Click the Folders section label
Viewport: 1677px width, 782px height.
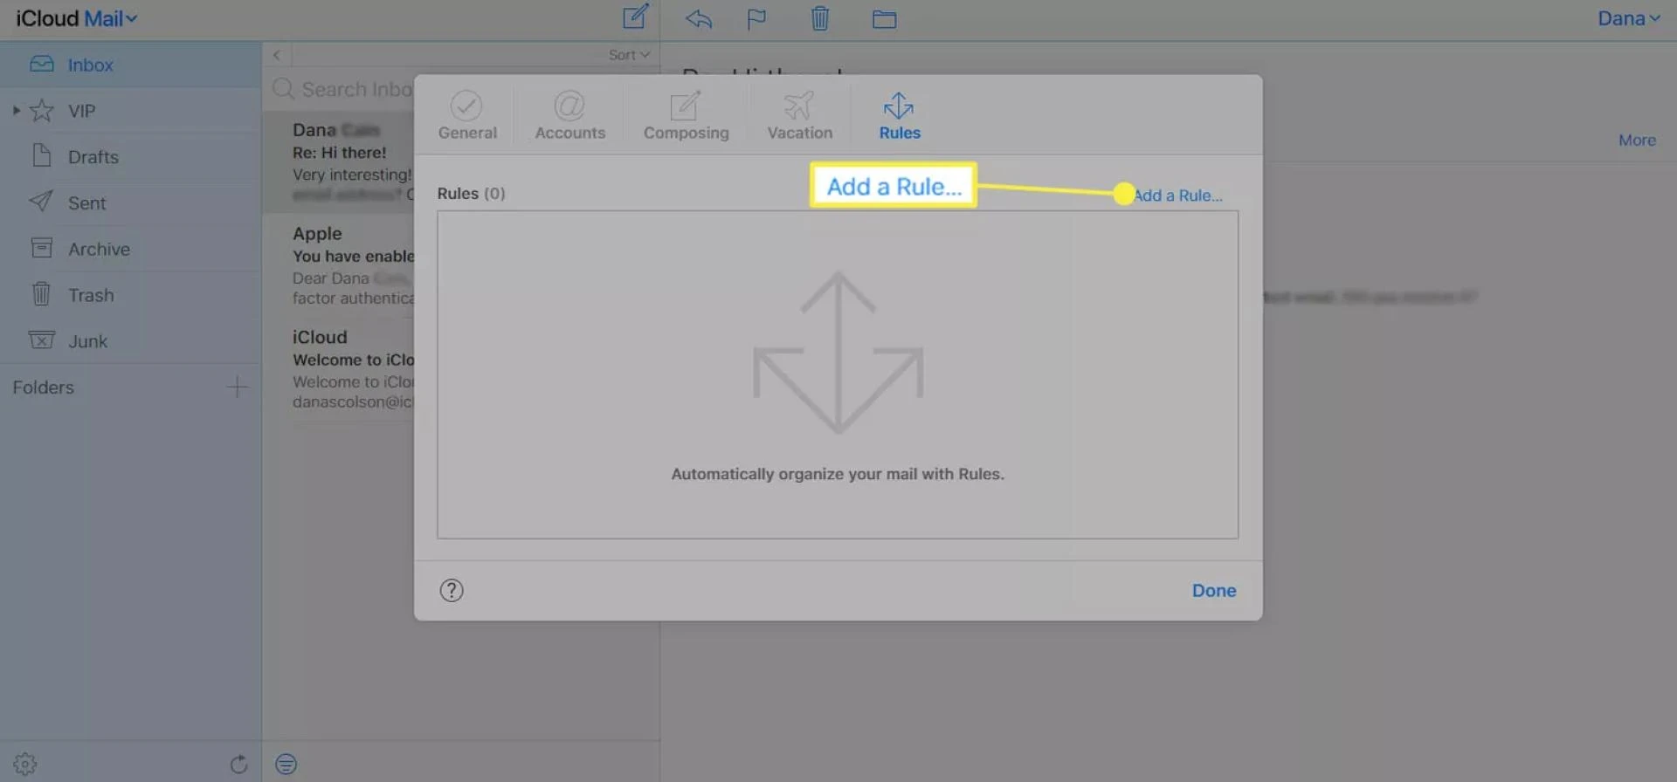[43, 388]
